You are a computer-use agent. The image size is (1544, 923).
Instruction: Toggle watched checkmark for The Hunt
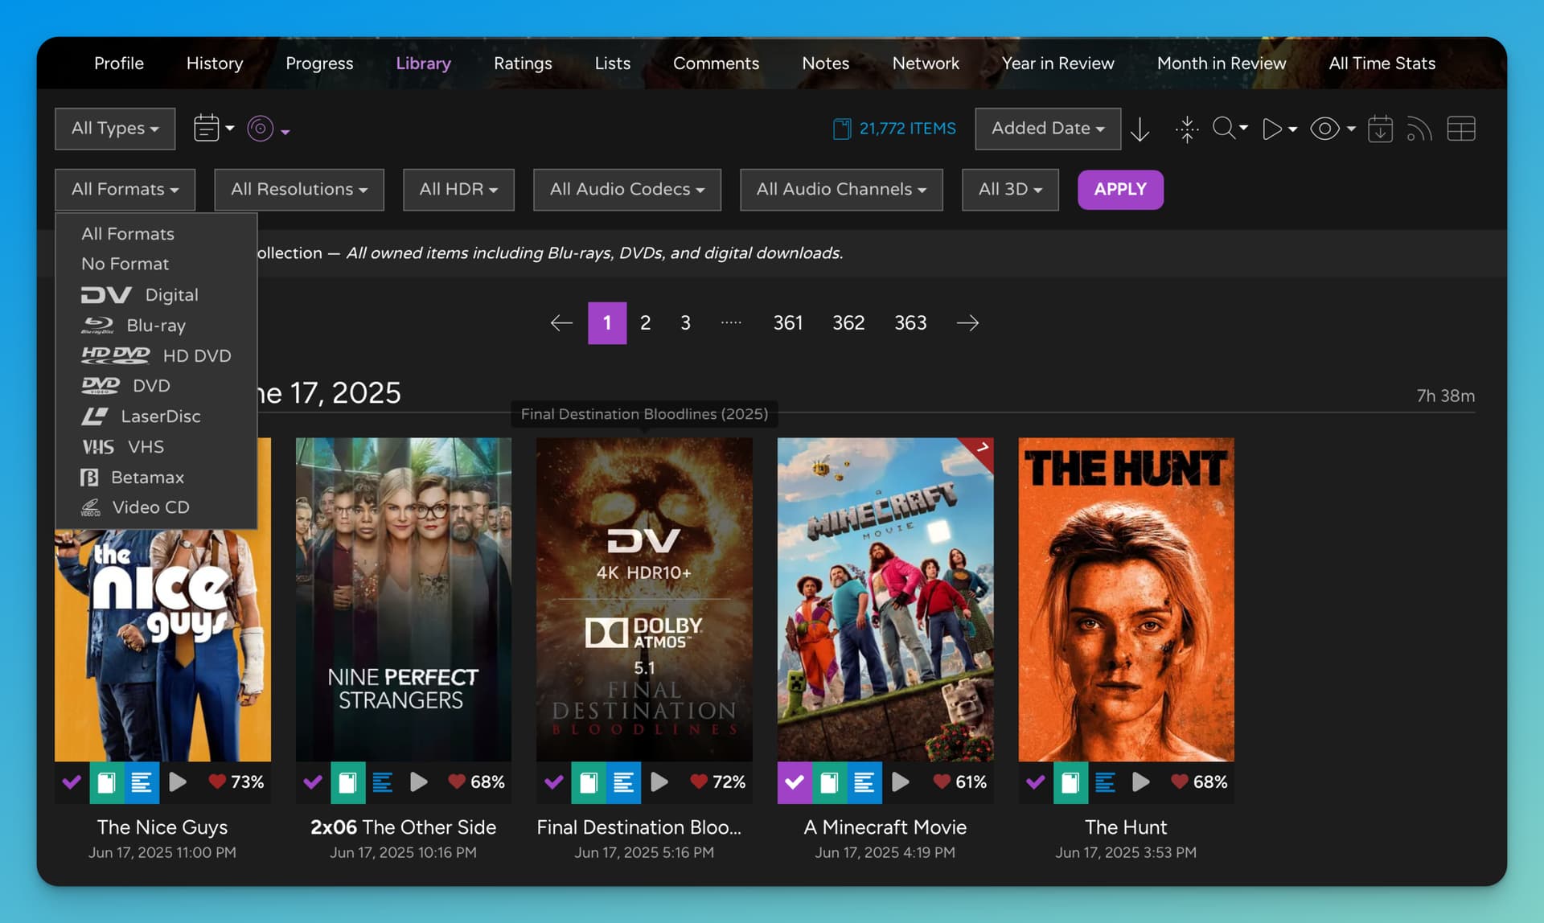(1036, 782)
